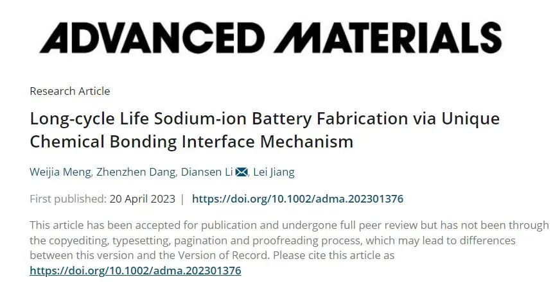Open the Advanced Materials journal logo

pos(270,38)
